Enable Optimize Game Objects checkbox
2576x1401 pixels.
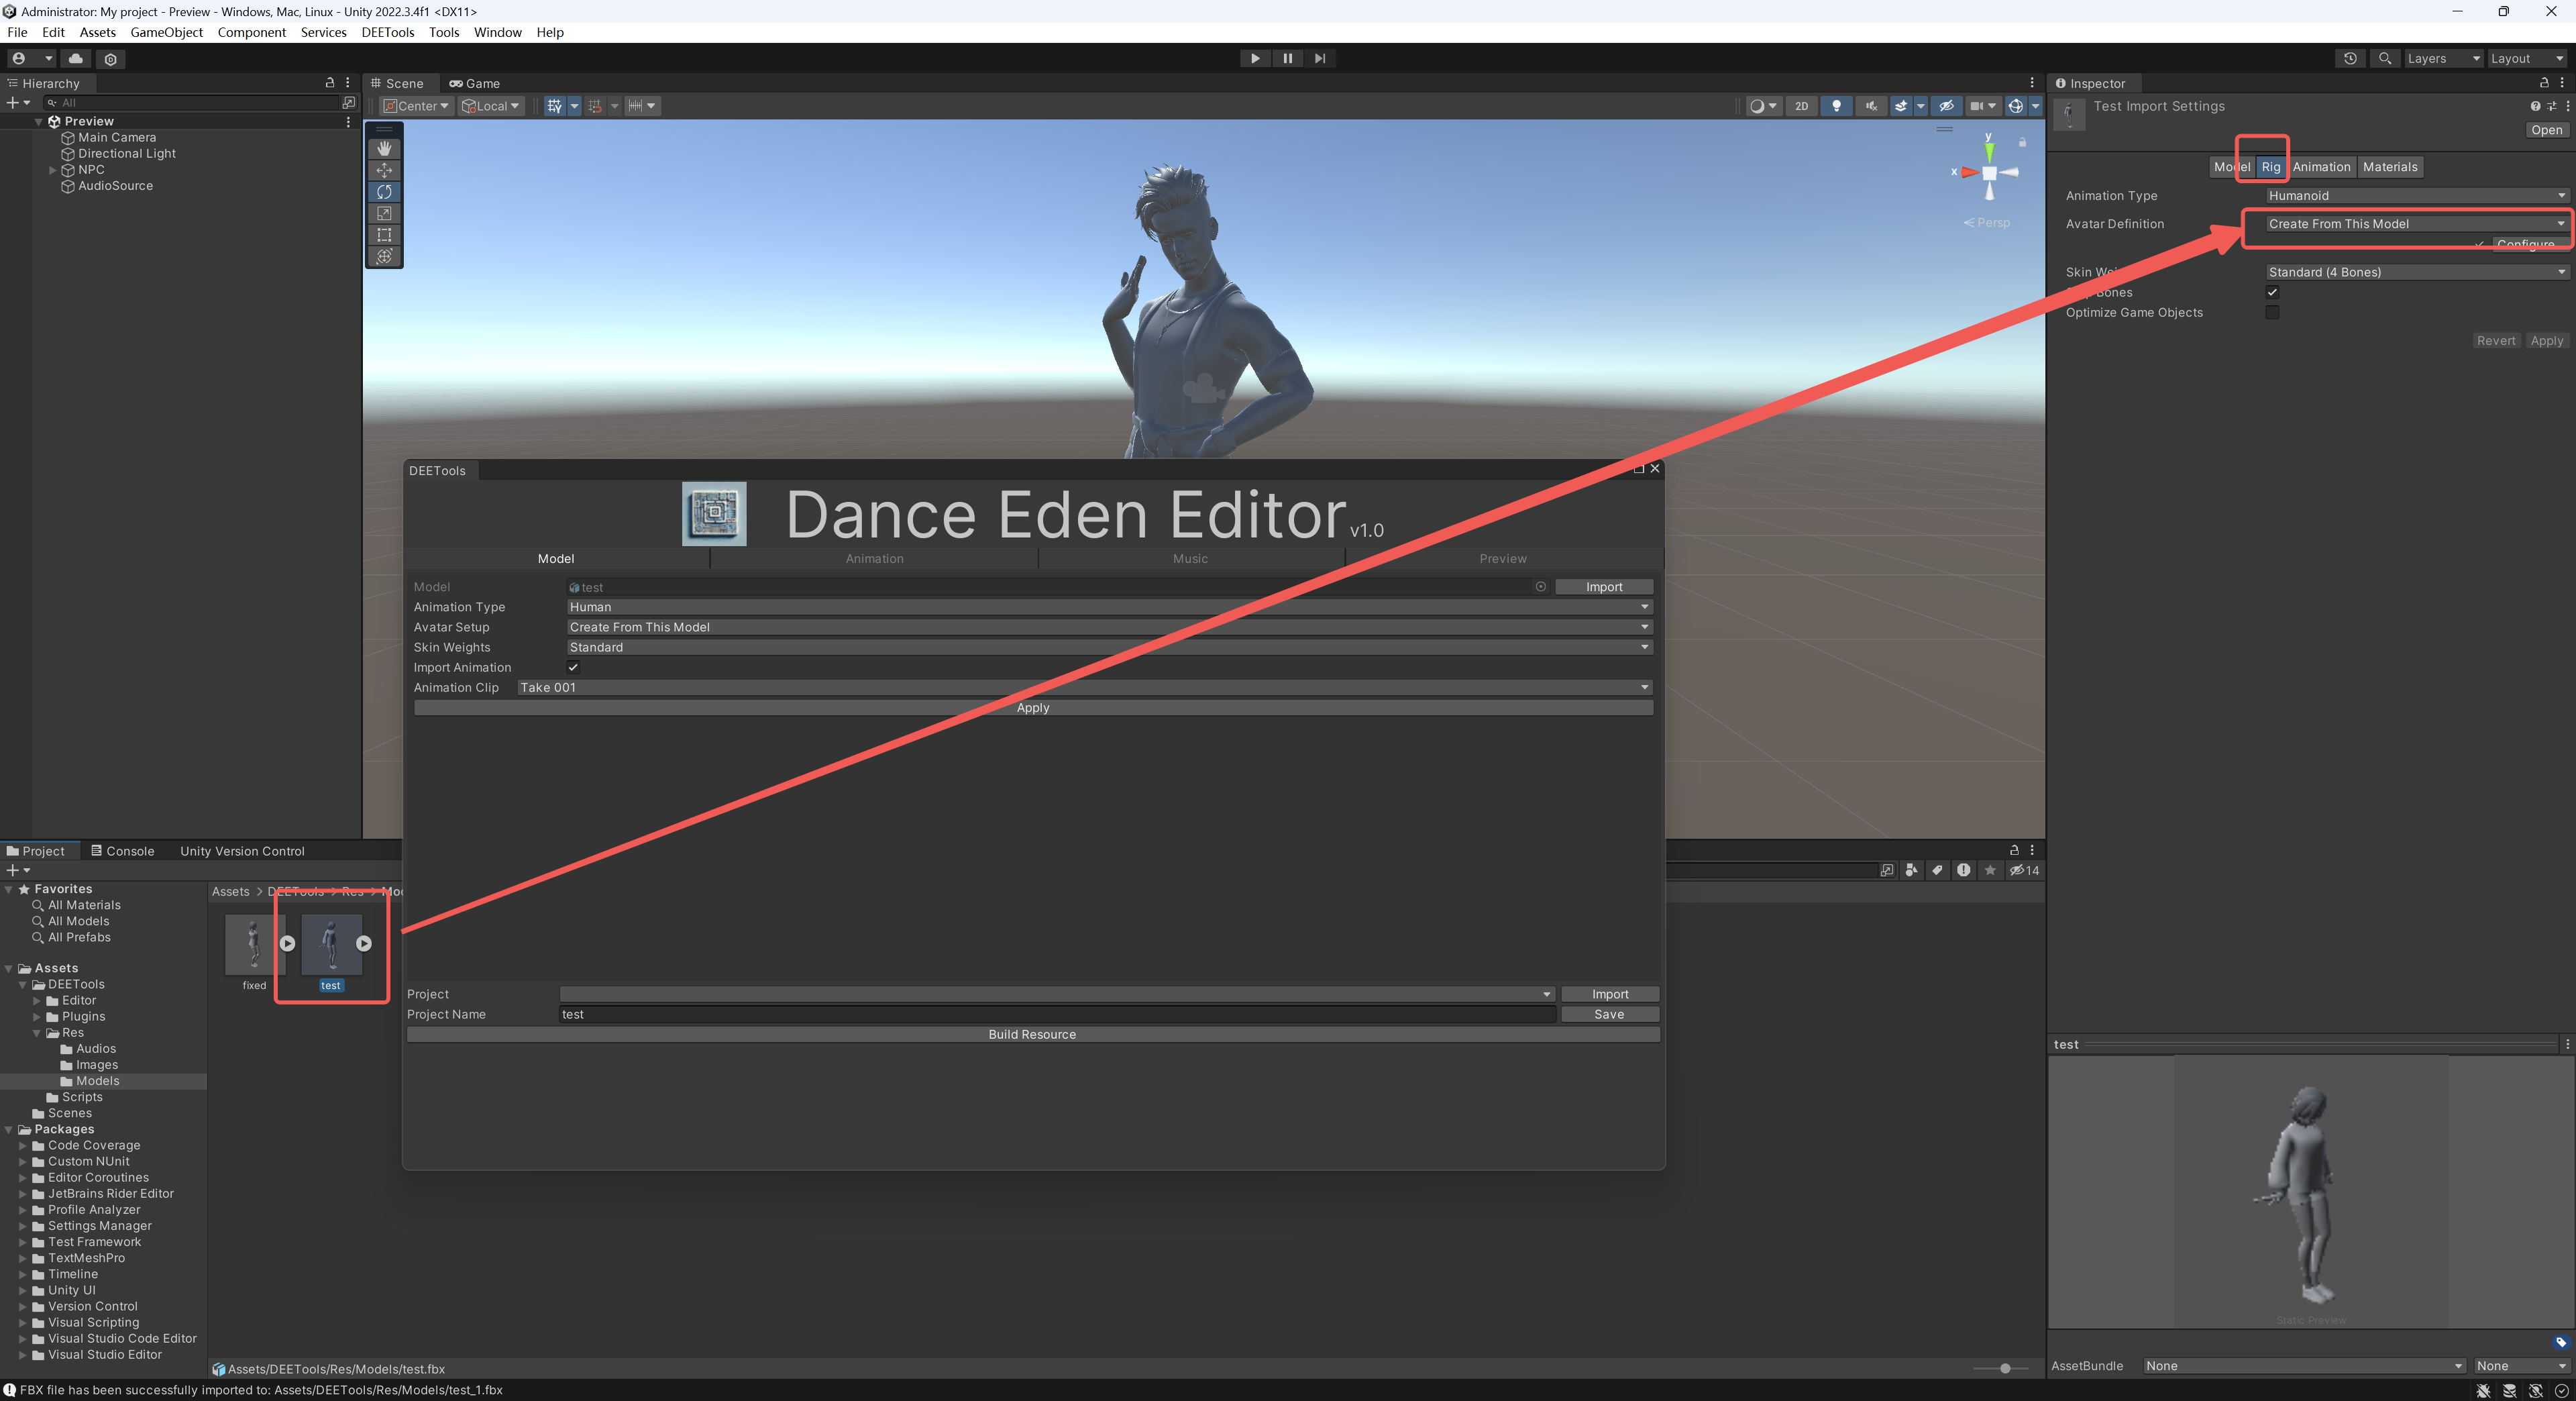coord(2272,312)
